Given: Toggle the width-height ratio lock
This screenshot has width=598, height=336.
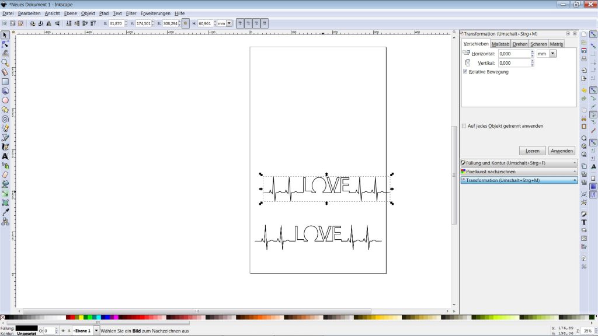Looking at the screenshot, I should [x=186, y=23].
